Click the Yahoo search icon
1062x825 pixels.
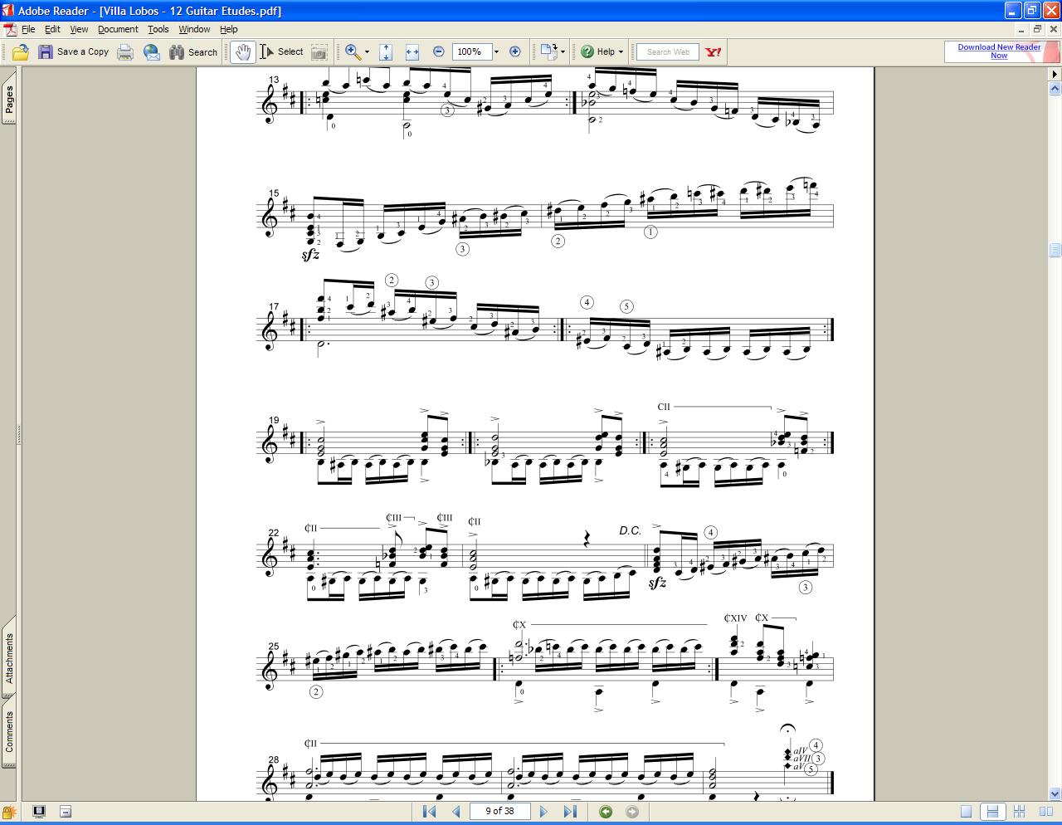[x=714, y=51]
